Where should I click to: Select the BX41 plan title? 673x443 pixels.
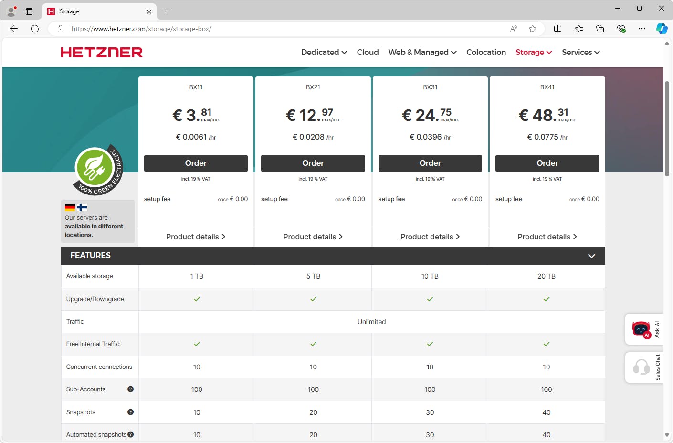tap(547, 87)
